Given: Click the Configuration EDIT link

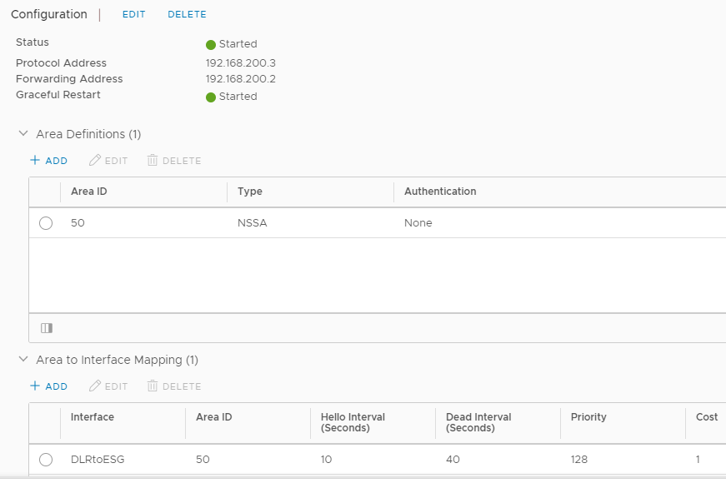Looking at the screenshot, I should (134, 14).
